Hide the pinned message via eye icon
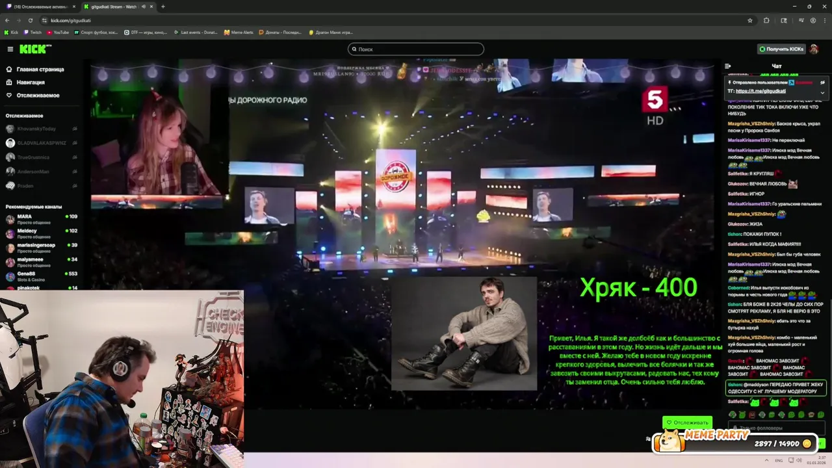This screenshot has height=468, width=832. (822, 83)
